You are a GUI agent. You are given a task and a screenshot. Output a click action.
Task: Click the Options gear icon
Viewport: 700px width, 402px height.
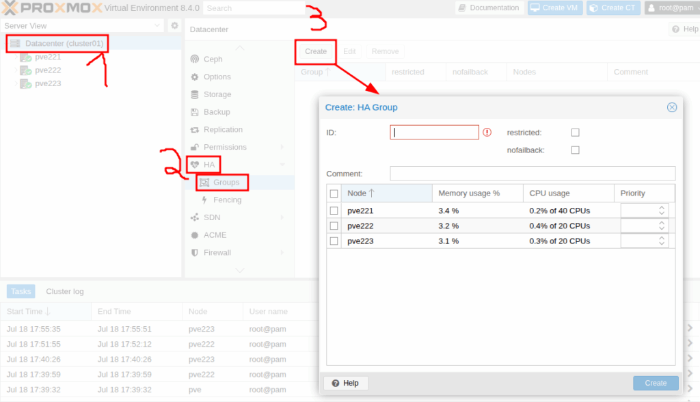point(195,77)
